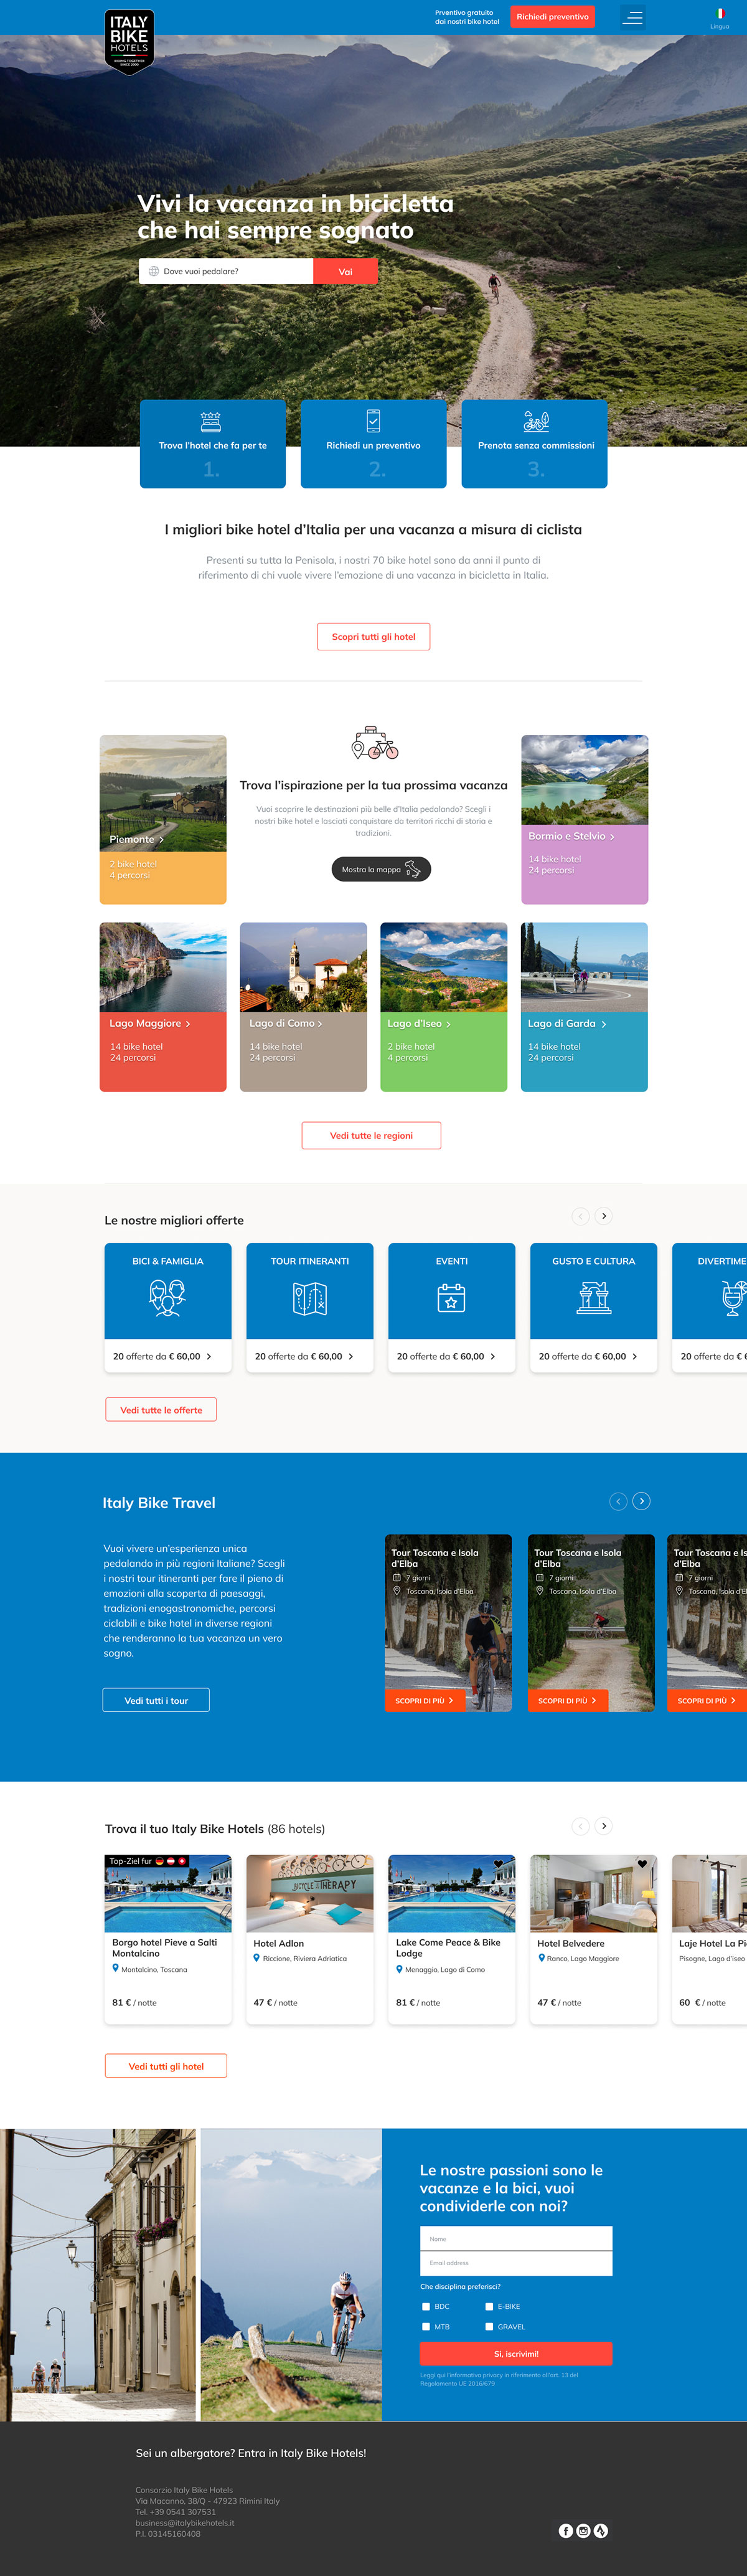Click the Italy Bike Hotels logo
The height and width of the screenshot is (2576, 747).
pos(129,41)
